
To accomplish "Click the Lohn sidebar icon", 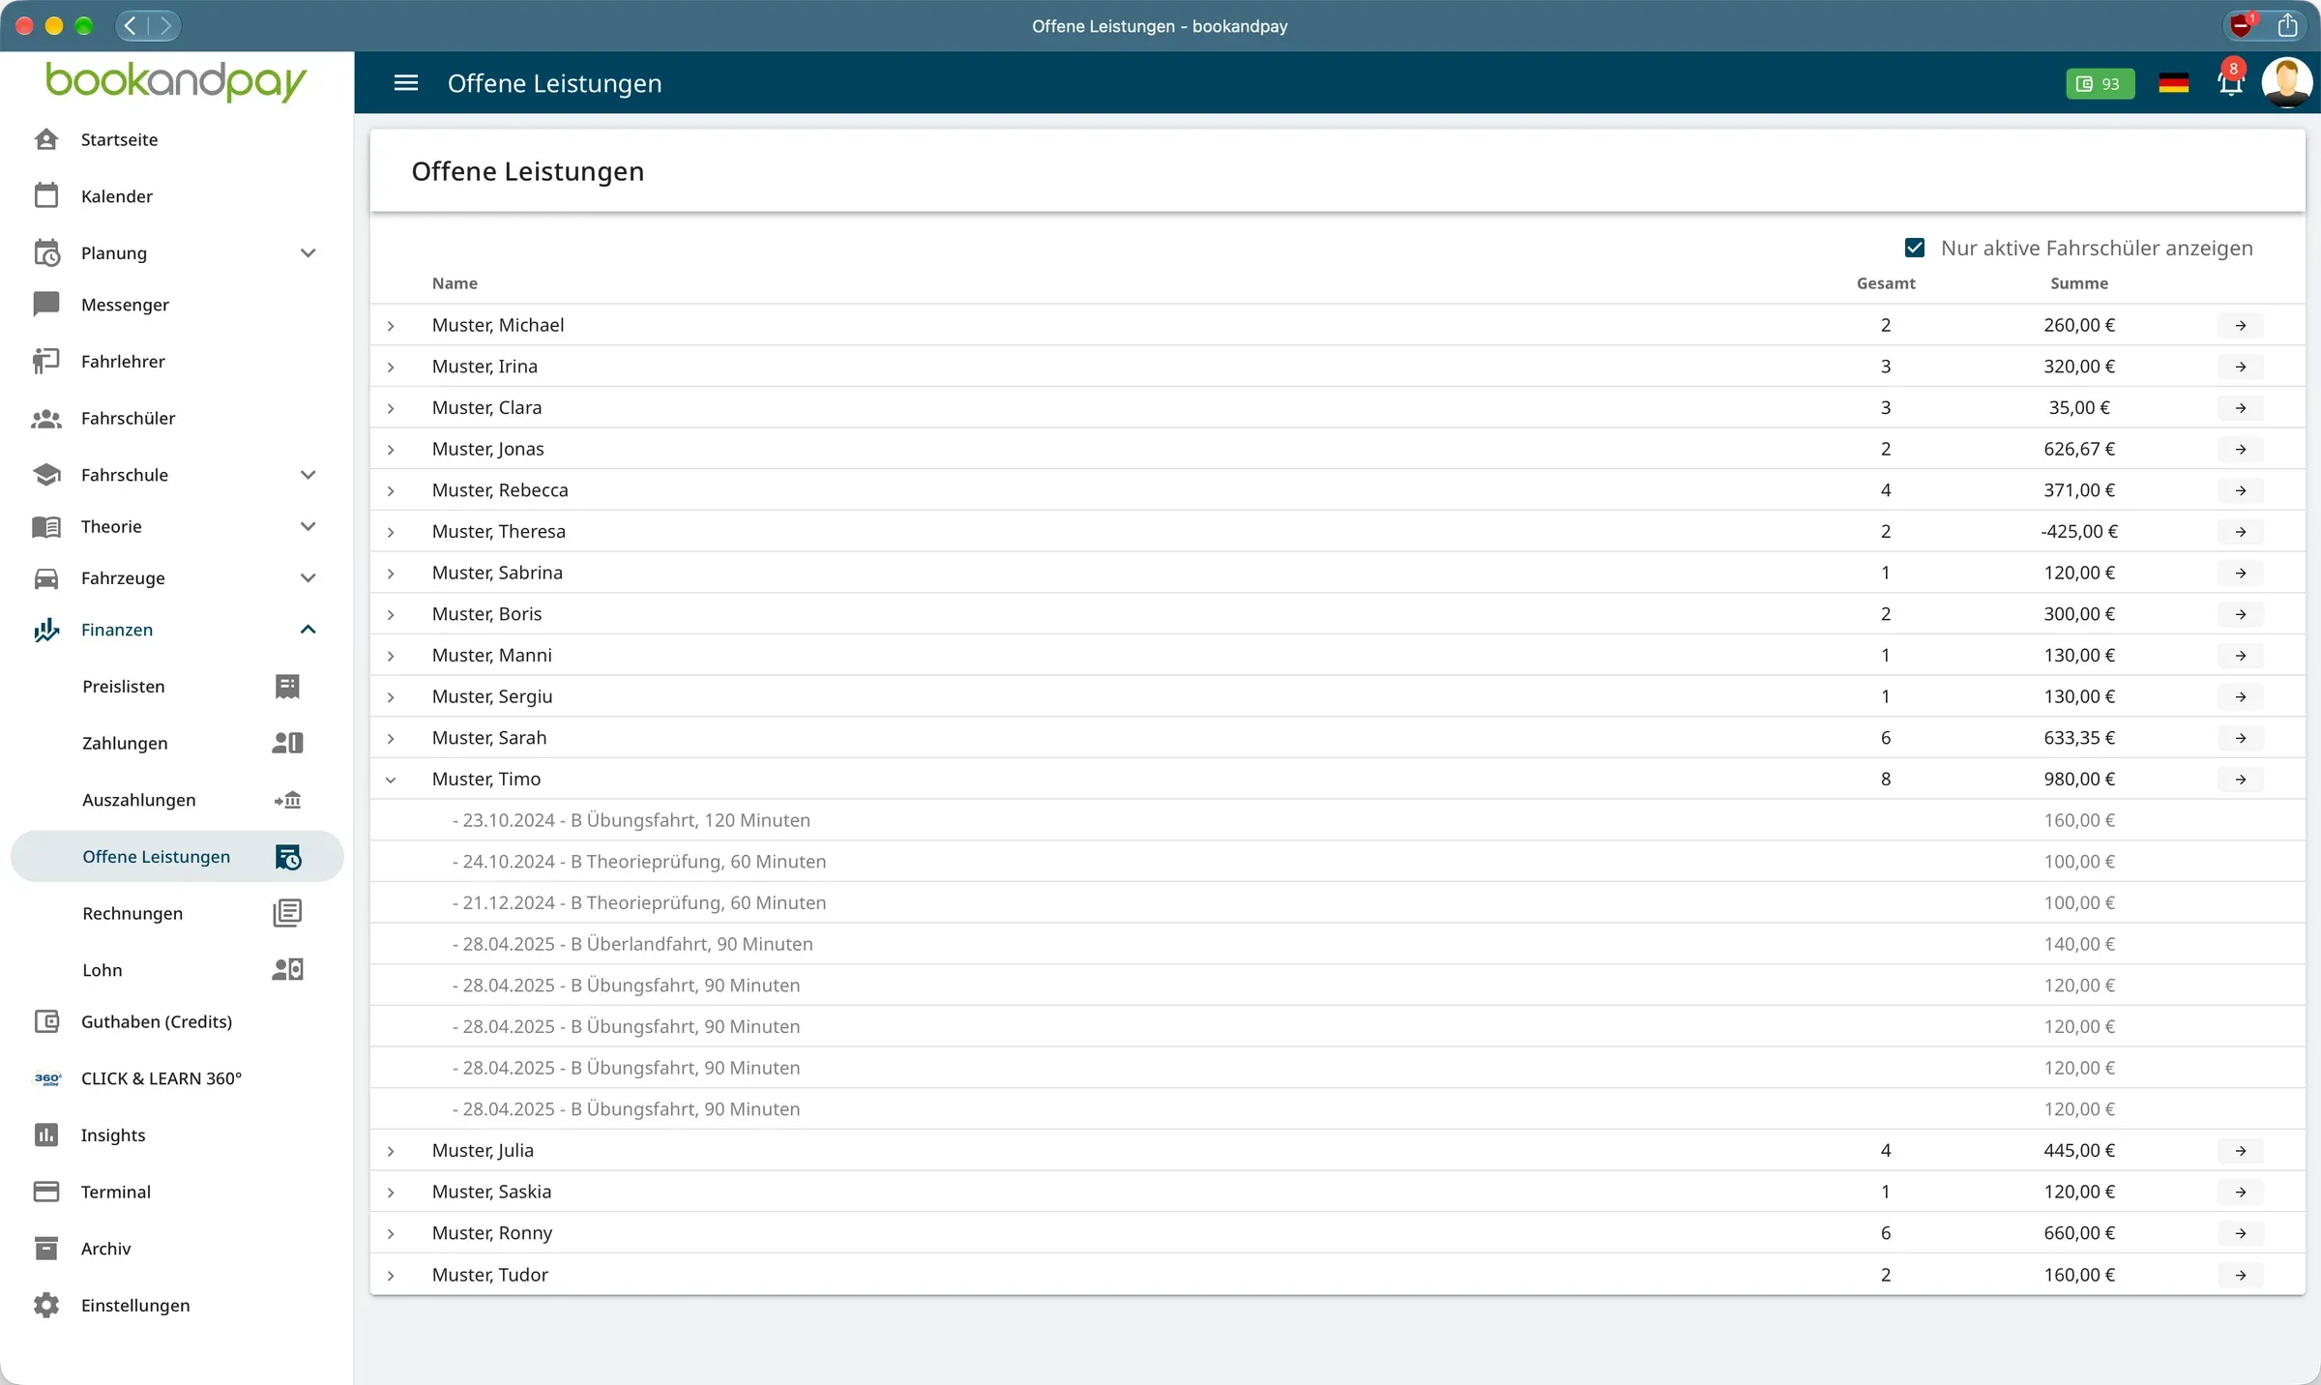I will coord(287,970).
